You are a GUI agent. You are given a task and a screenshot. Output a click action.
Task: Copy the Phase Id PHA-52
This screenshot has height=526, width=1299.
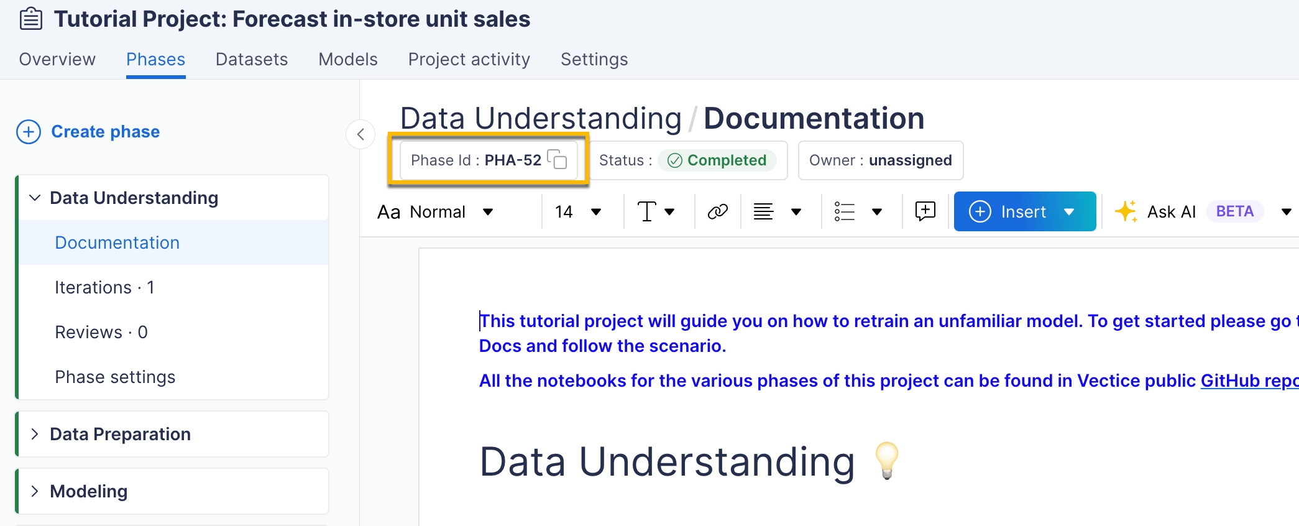coord(557,160)
